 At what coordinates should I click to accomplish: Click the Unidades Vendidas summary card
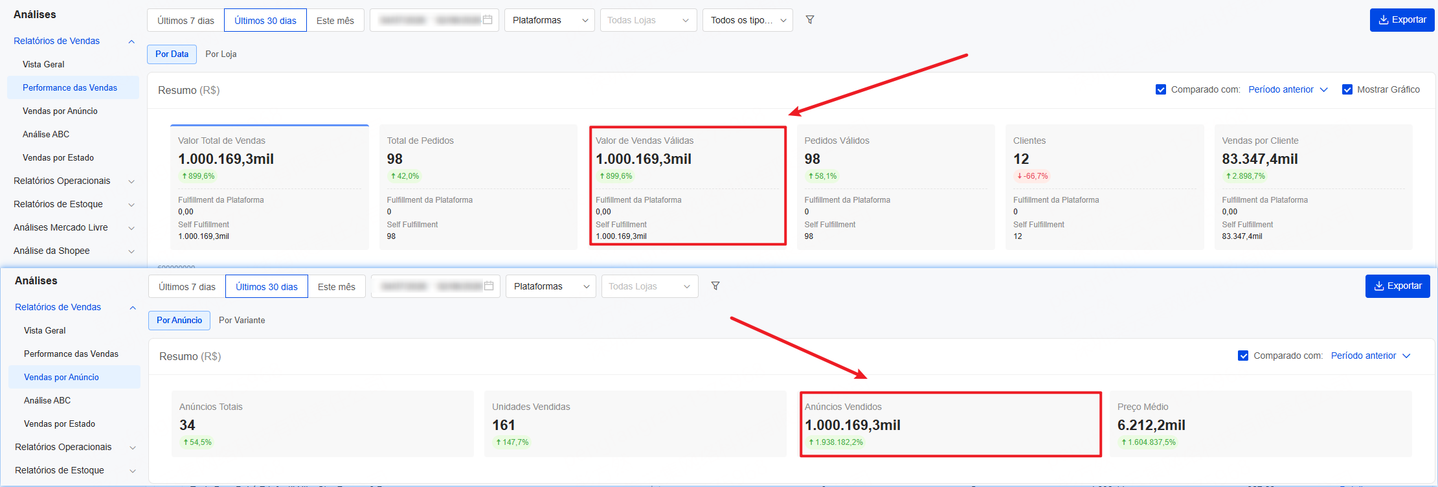click(x=635, y=424)
